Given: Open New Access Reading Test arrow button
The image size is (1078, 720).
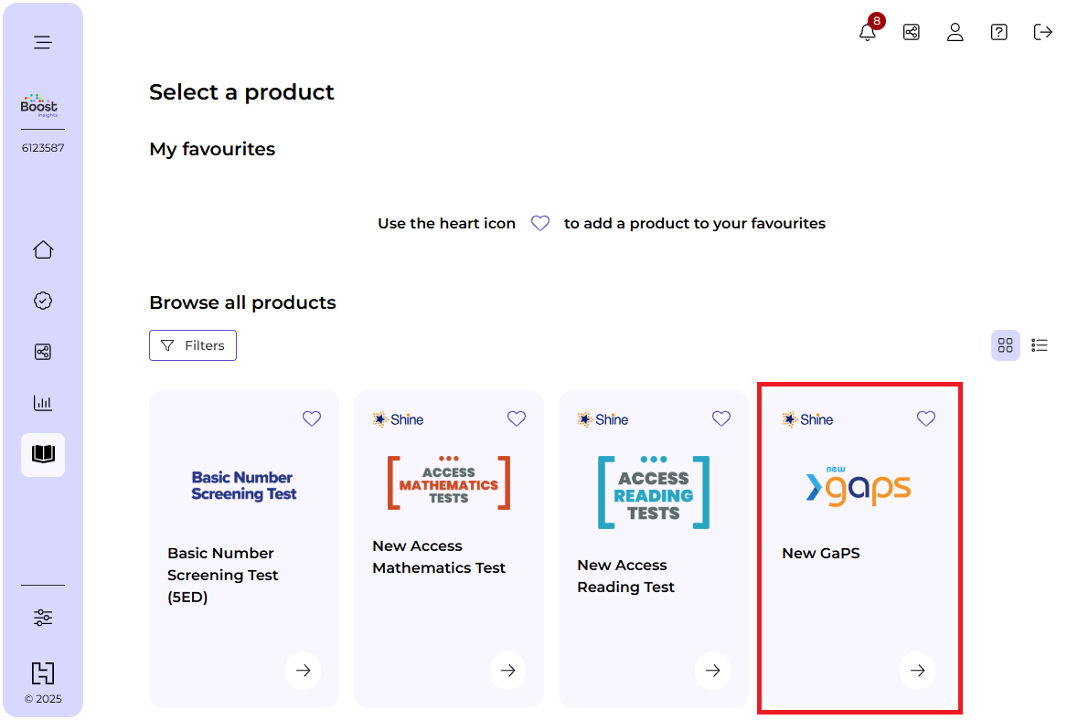Looking at the screenshot, I should click(x=712, y=671).
